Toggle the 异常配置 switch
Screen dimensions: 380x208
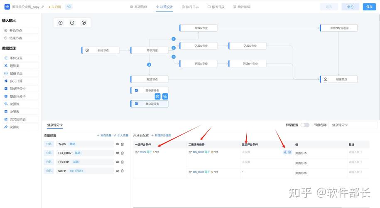(305, 125)
